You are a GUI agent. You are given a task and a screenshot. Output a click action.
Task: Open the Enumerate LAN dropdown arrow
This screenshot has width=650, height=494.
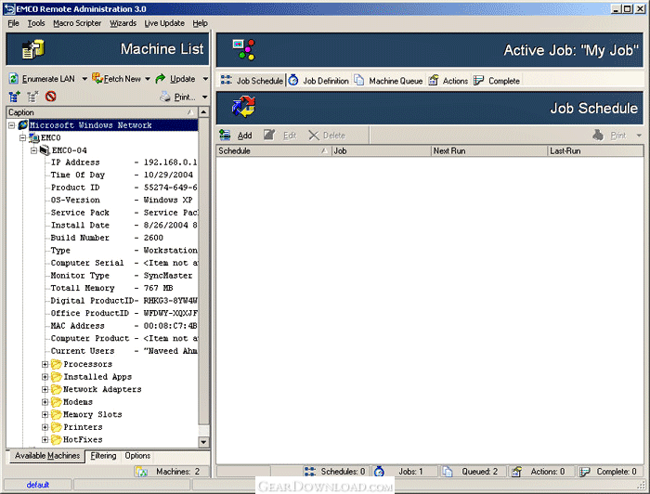click(84, 79)
